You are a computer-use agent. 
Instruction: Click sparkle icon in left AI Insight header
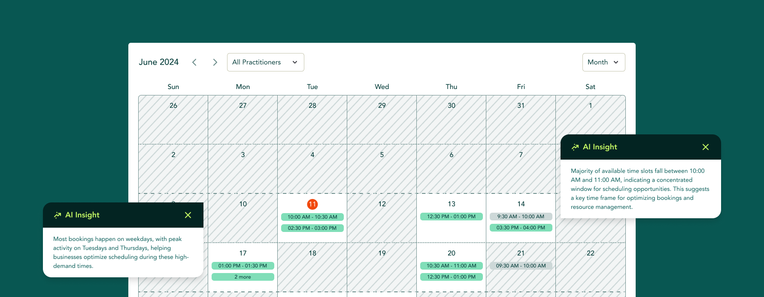(x=58, y=215)
